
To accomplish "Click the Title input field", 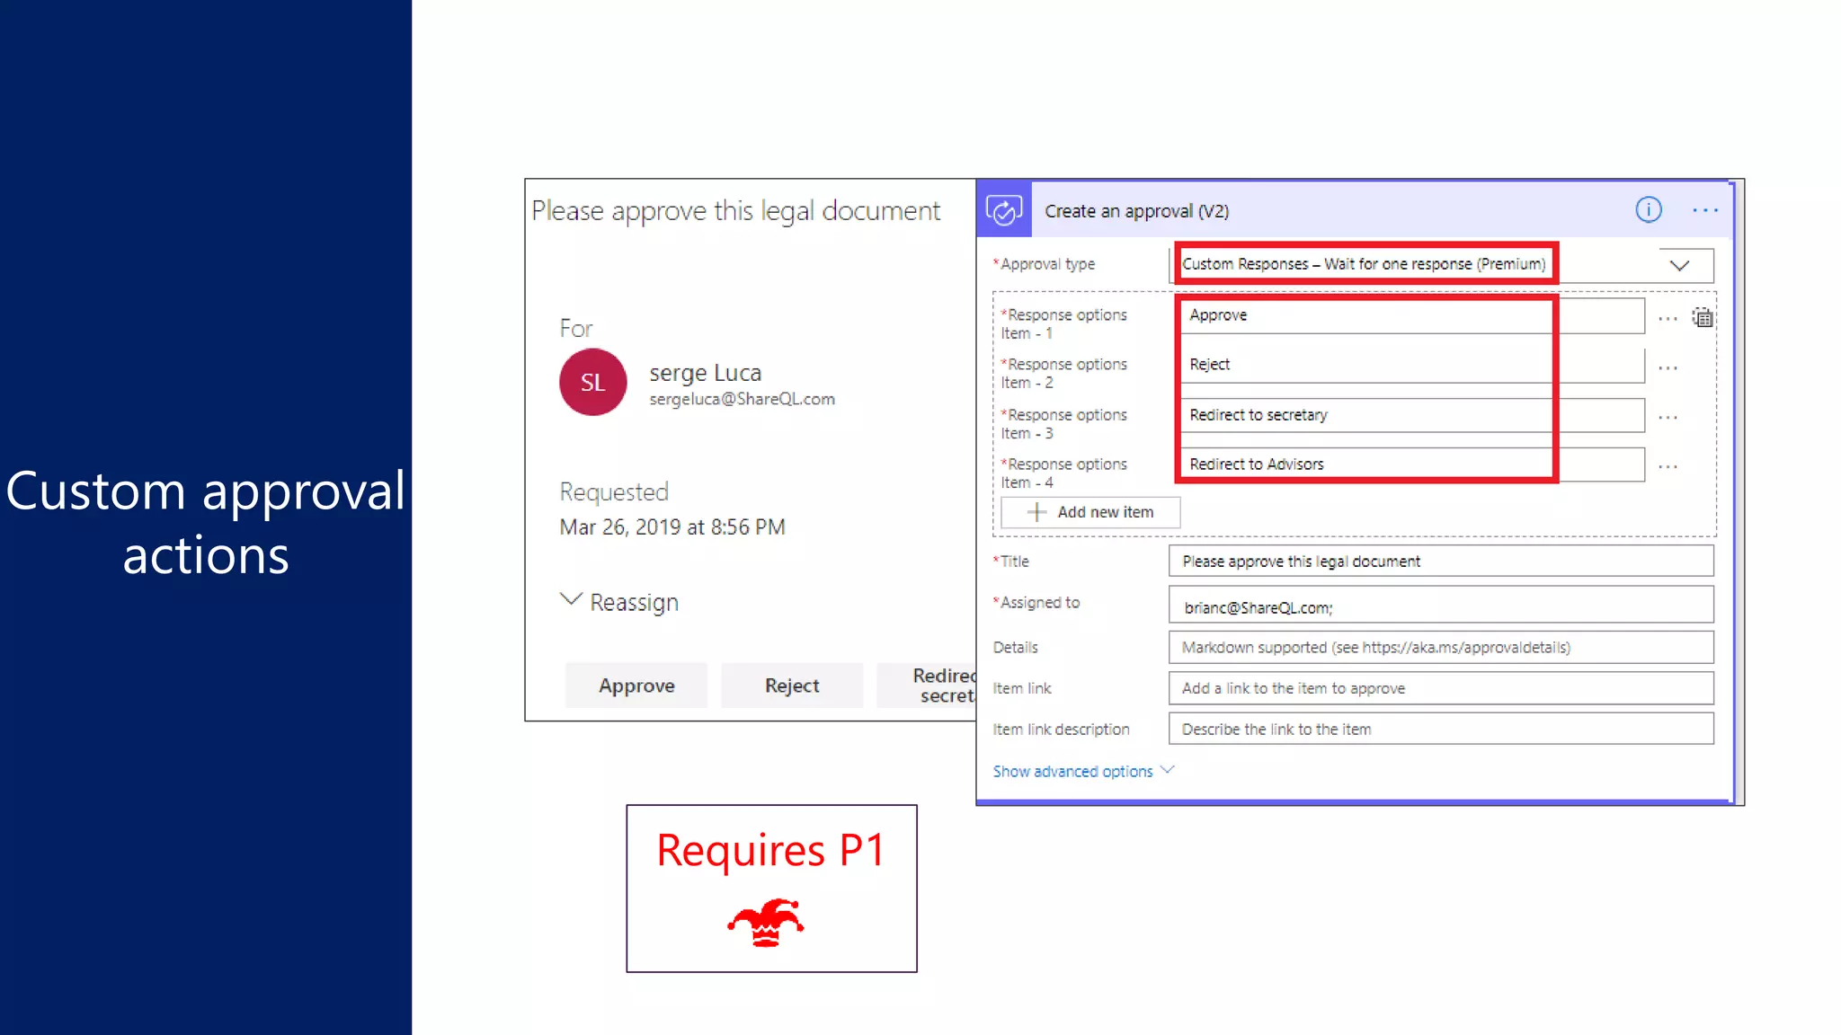I will click(1440, 562).
